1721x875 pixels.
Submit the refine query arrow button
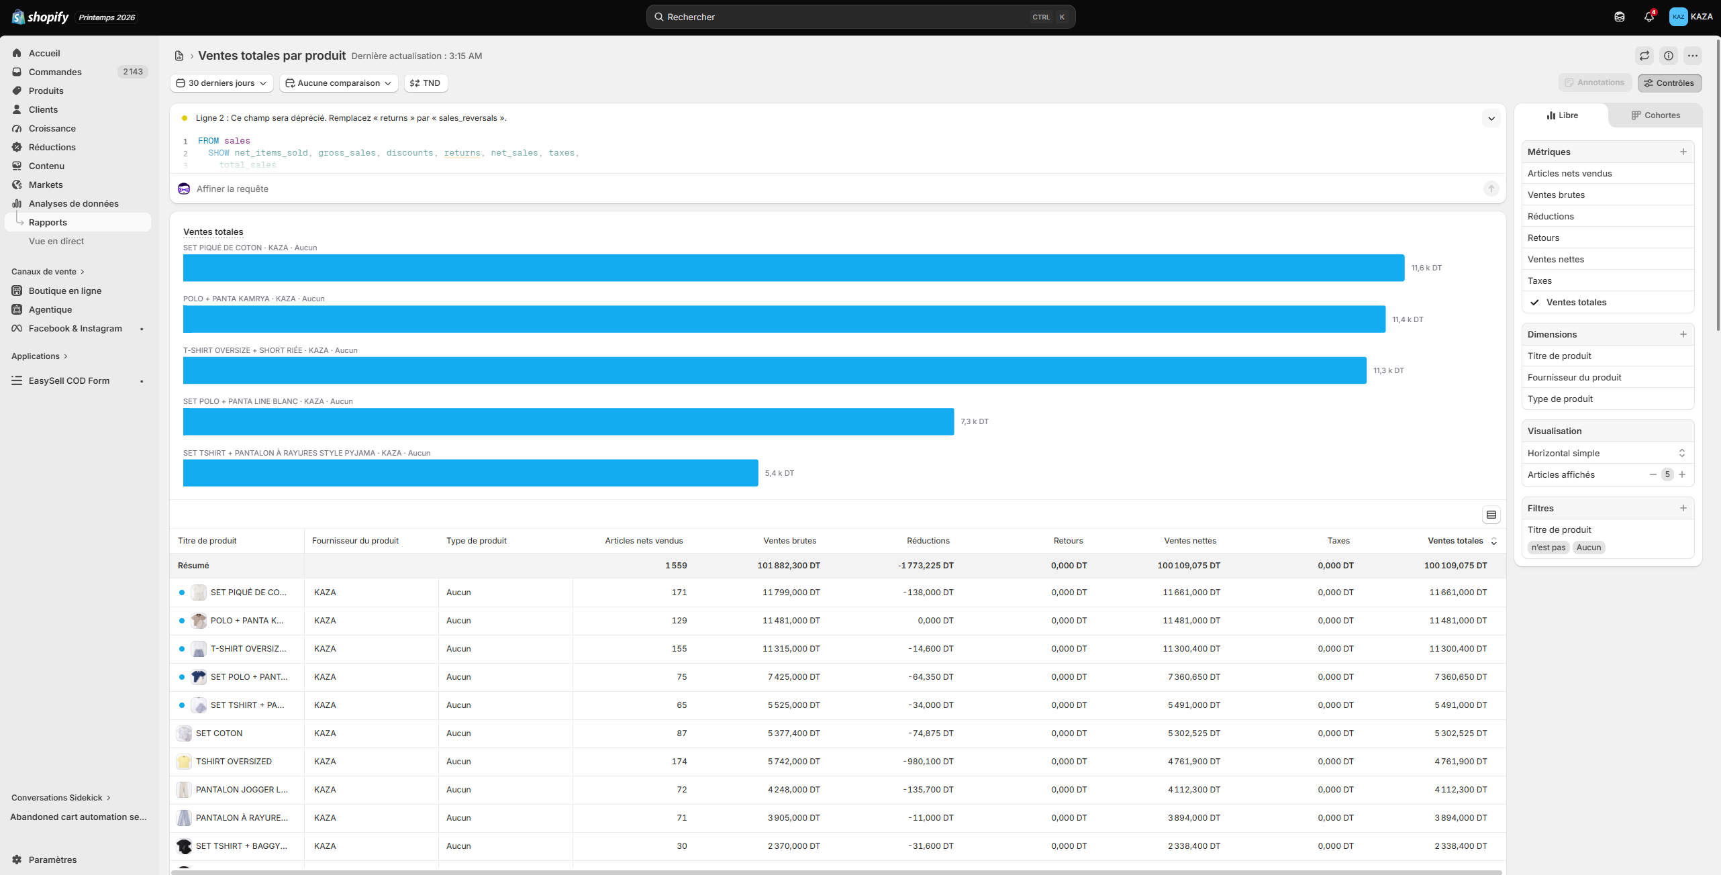[x=1491, y=189]
